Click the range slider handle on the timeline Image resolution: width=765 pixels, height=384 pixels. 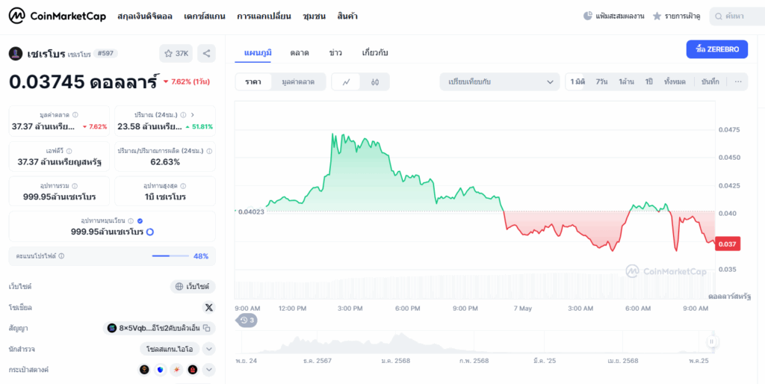(x=712, y=341)
